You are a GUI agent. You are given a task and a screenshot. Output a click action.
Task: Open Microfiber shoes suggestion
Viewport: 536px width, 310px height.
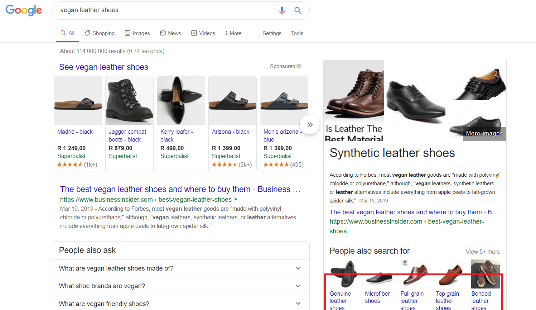pos(377,297)
